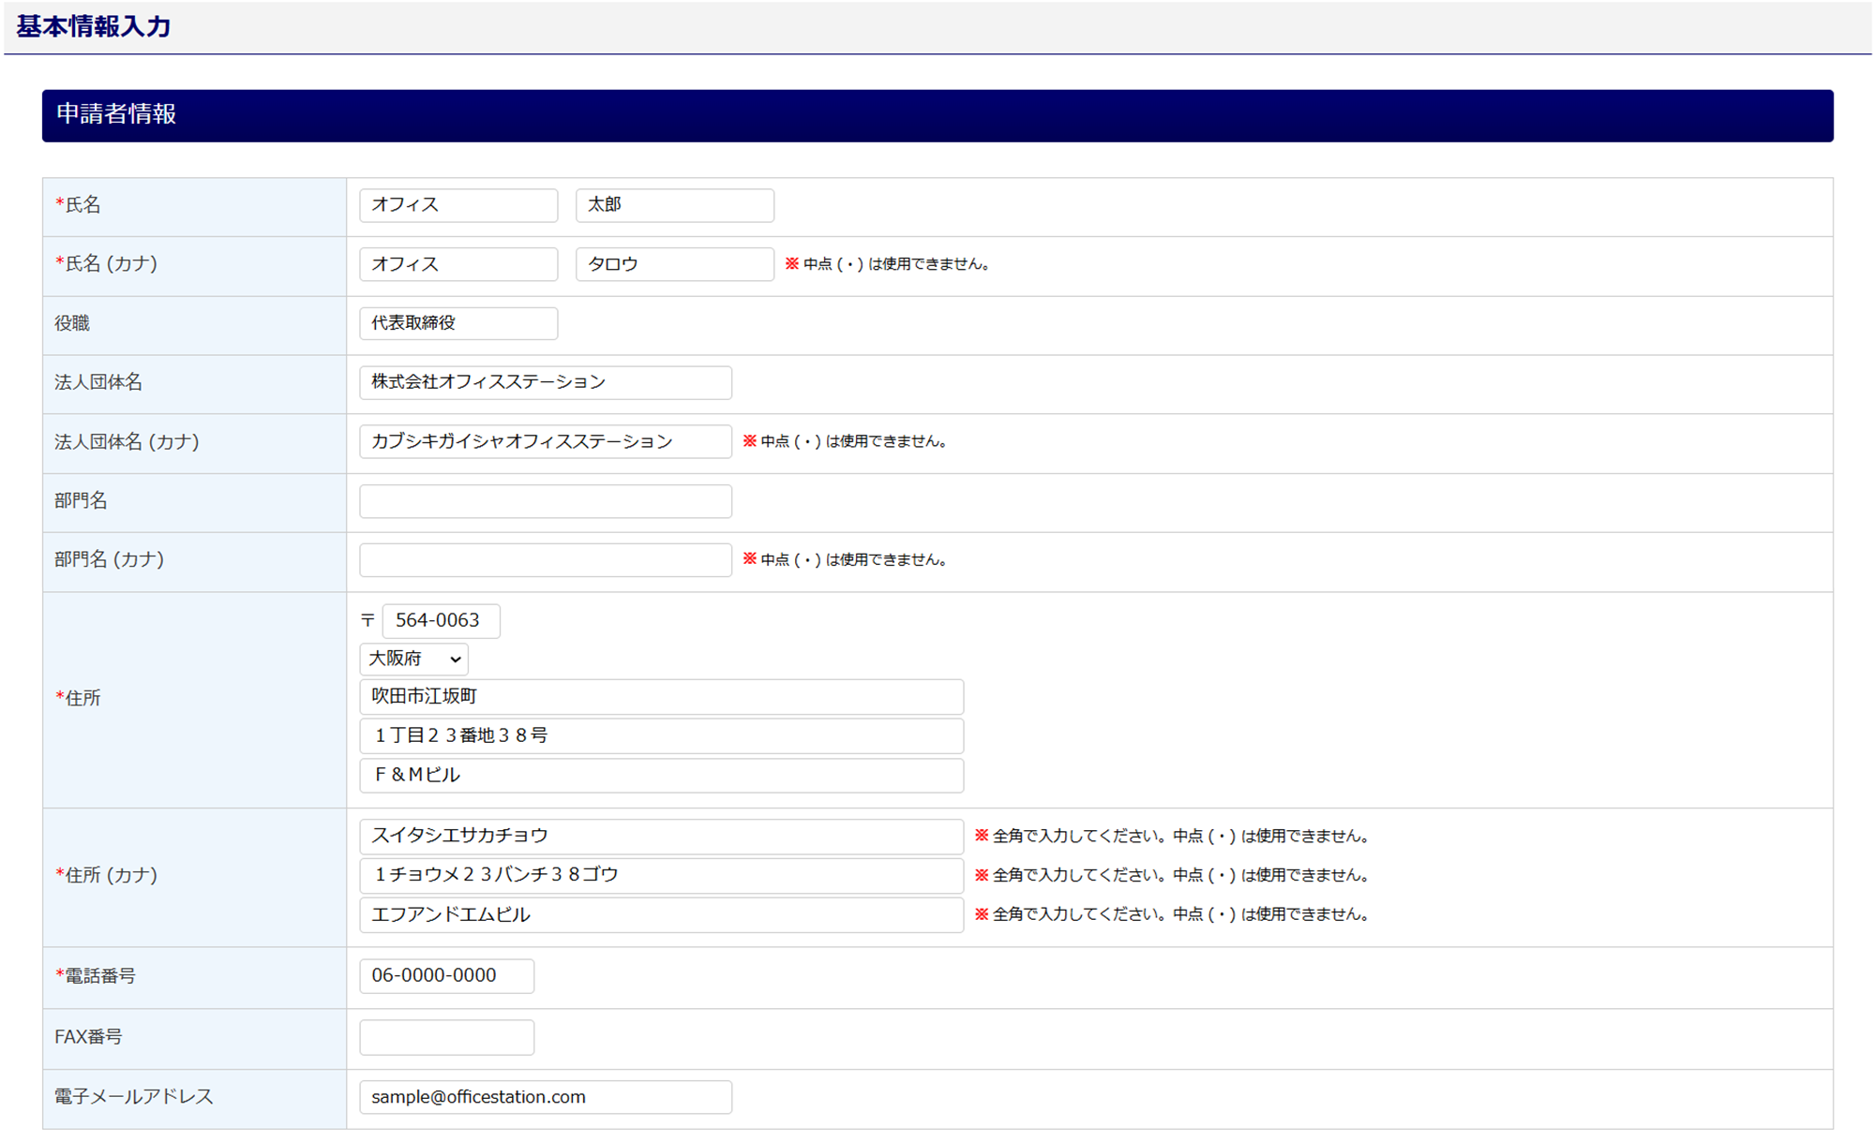1876x1142 pixels.
Task: Click the first name field containing 太郎
Action: tap(674, 205)
